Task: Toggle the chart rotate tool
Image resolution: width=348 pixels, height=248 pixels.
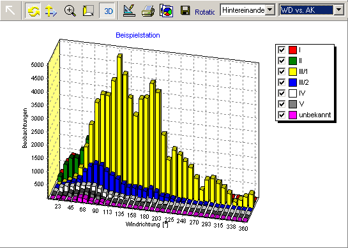Action: pyautogui.click(x=33, y=10)
